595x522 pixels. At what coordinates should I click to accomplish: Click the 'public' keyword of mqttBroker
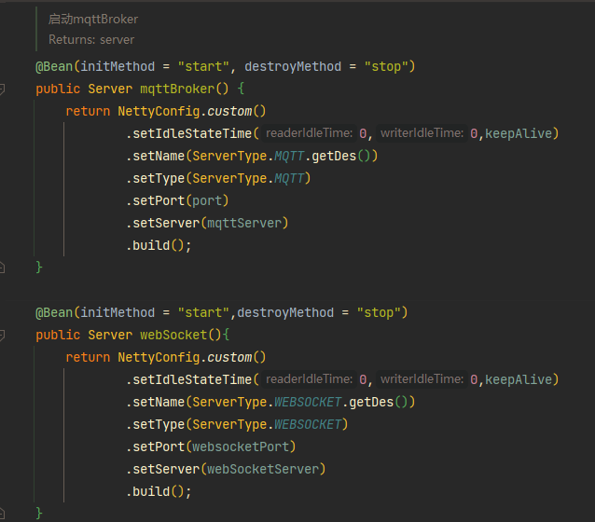tap(58, 89)
